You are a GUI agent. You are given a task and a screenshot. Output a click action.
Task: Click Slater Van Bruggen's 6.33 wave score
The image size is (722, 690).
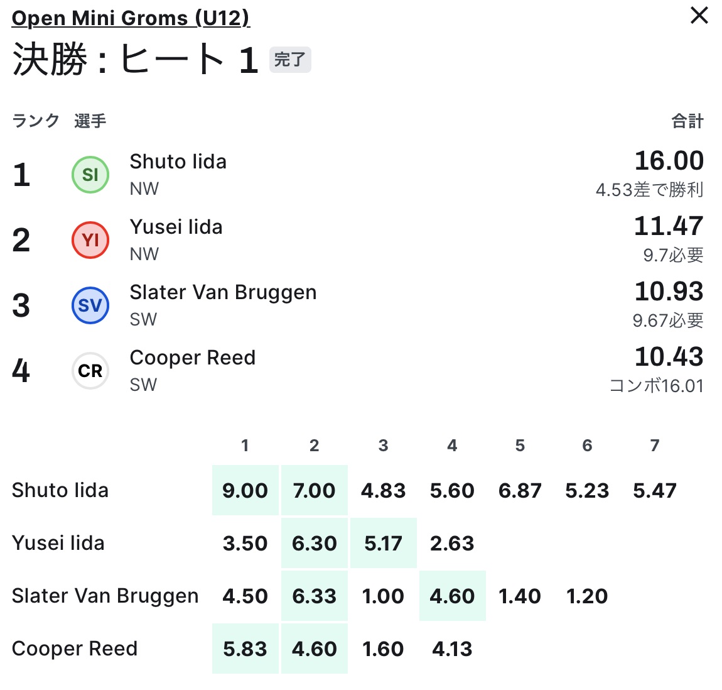pyautogui.click(x=315, y=596)
